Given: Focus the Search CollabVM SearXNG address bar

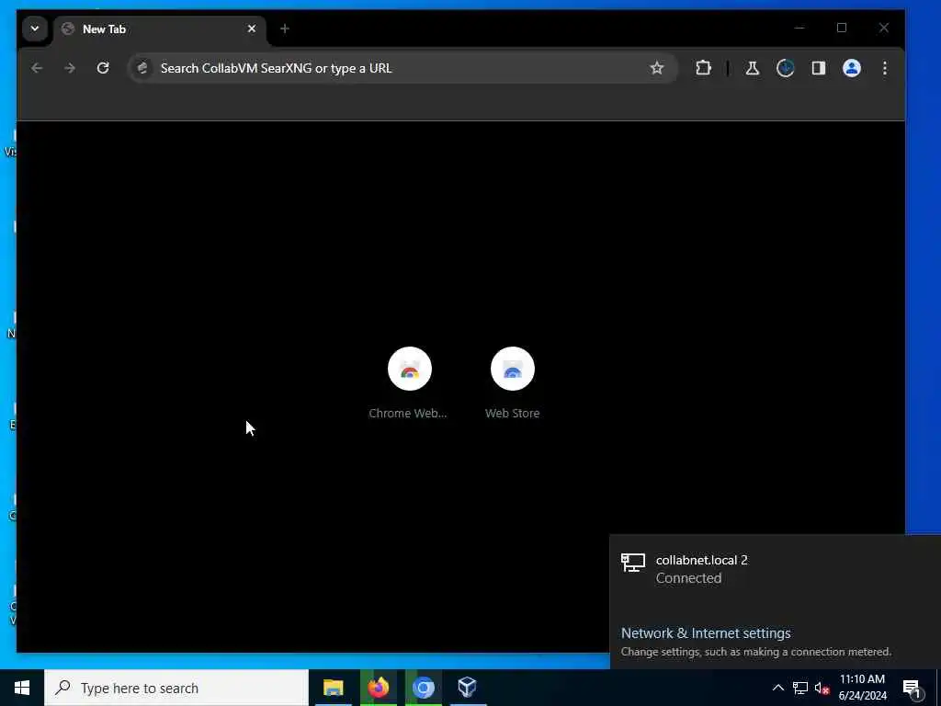Looking at the screenshot, I should pos(402,68).
